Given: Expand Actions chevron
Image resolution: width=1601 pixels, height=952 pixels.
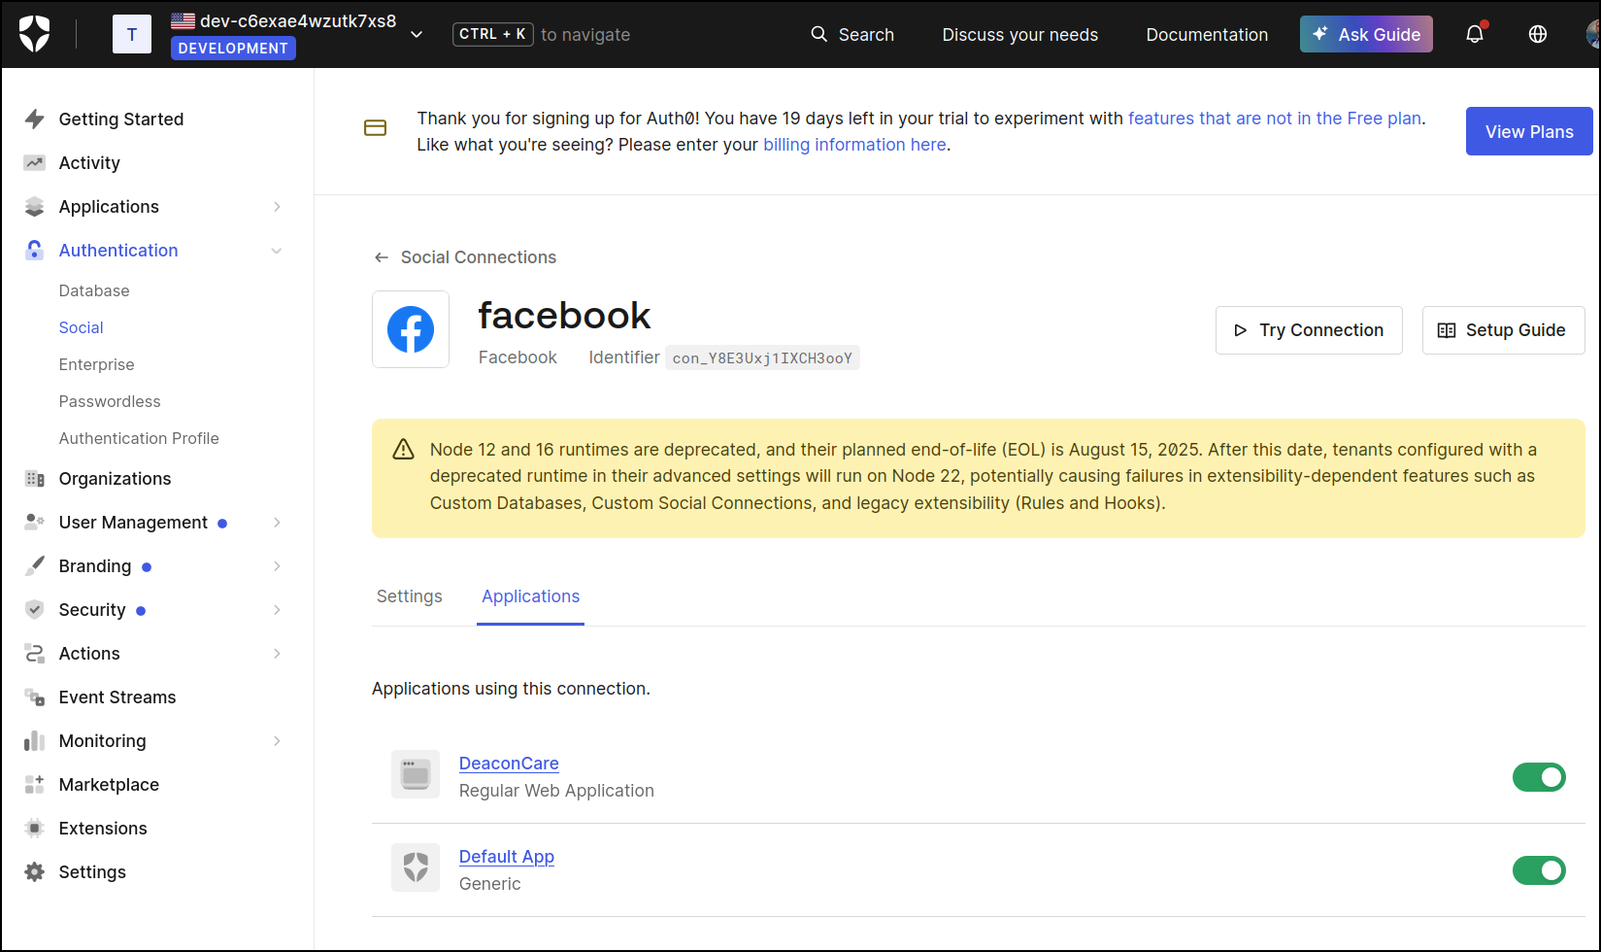Looking at the screenshot, I should pos(277,653).
